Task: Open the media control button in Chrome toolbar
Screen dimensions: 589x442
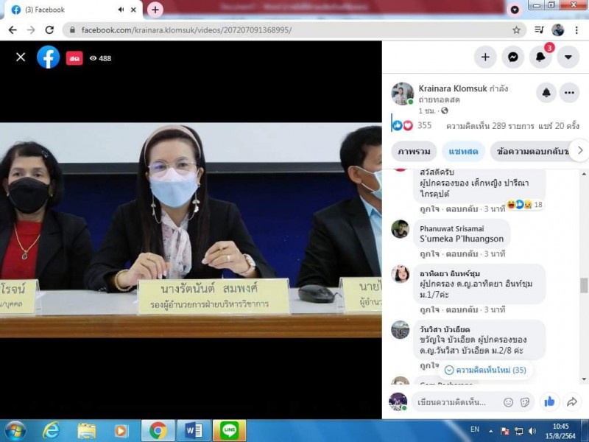Action: coord(539,30)
